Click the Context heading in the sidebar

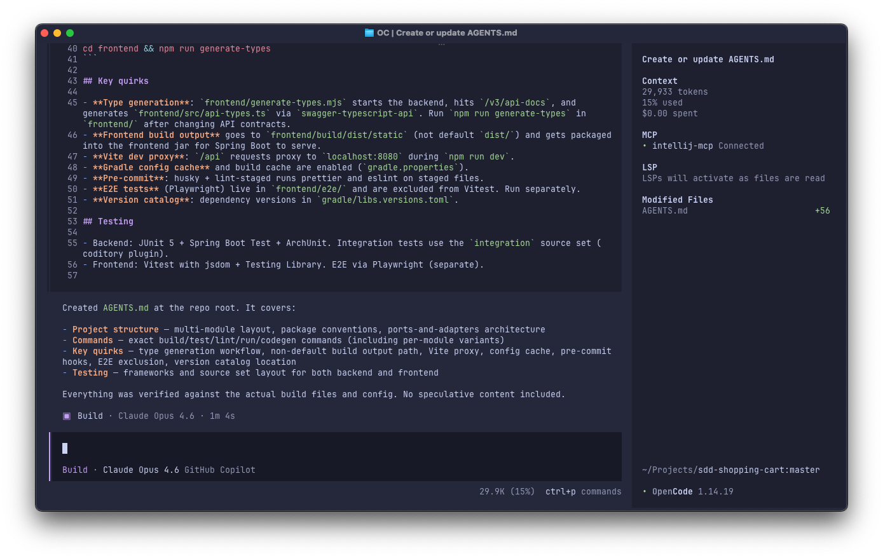click(x=660, y=81)
